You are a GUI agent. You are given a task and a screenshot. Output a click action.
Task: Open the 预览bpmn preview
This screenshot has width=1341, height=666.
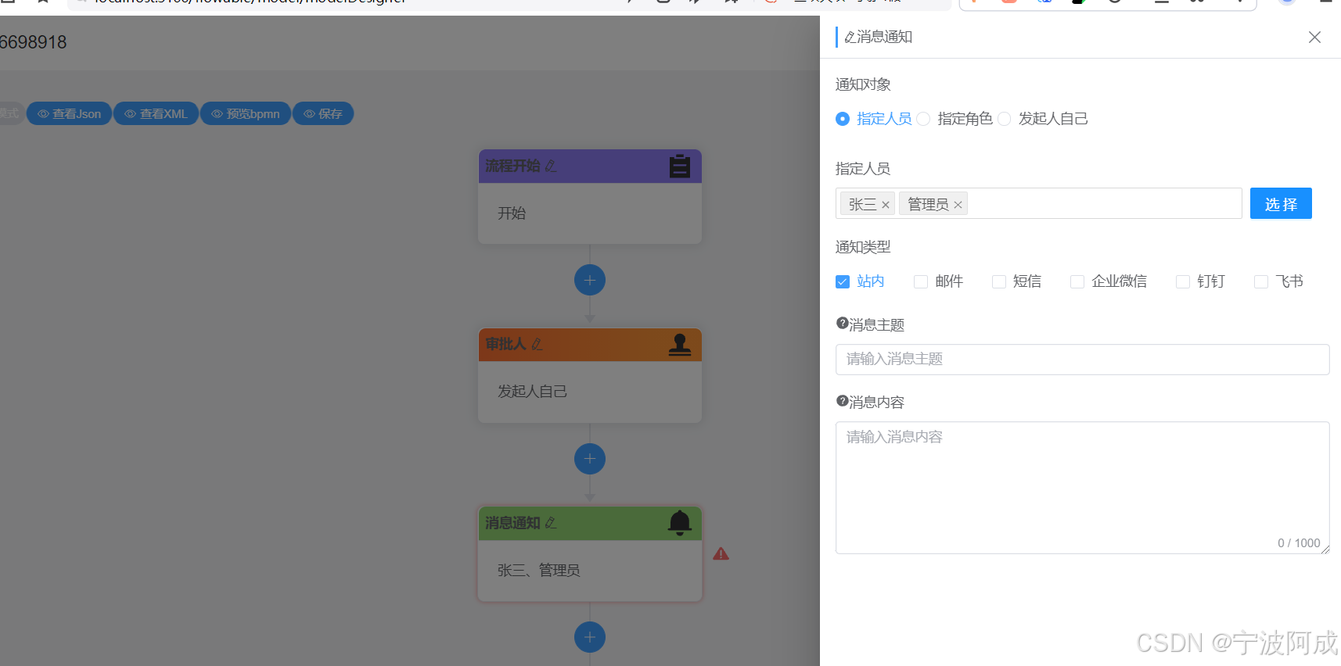click(246, 113)
